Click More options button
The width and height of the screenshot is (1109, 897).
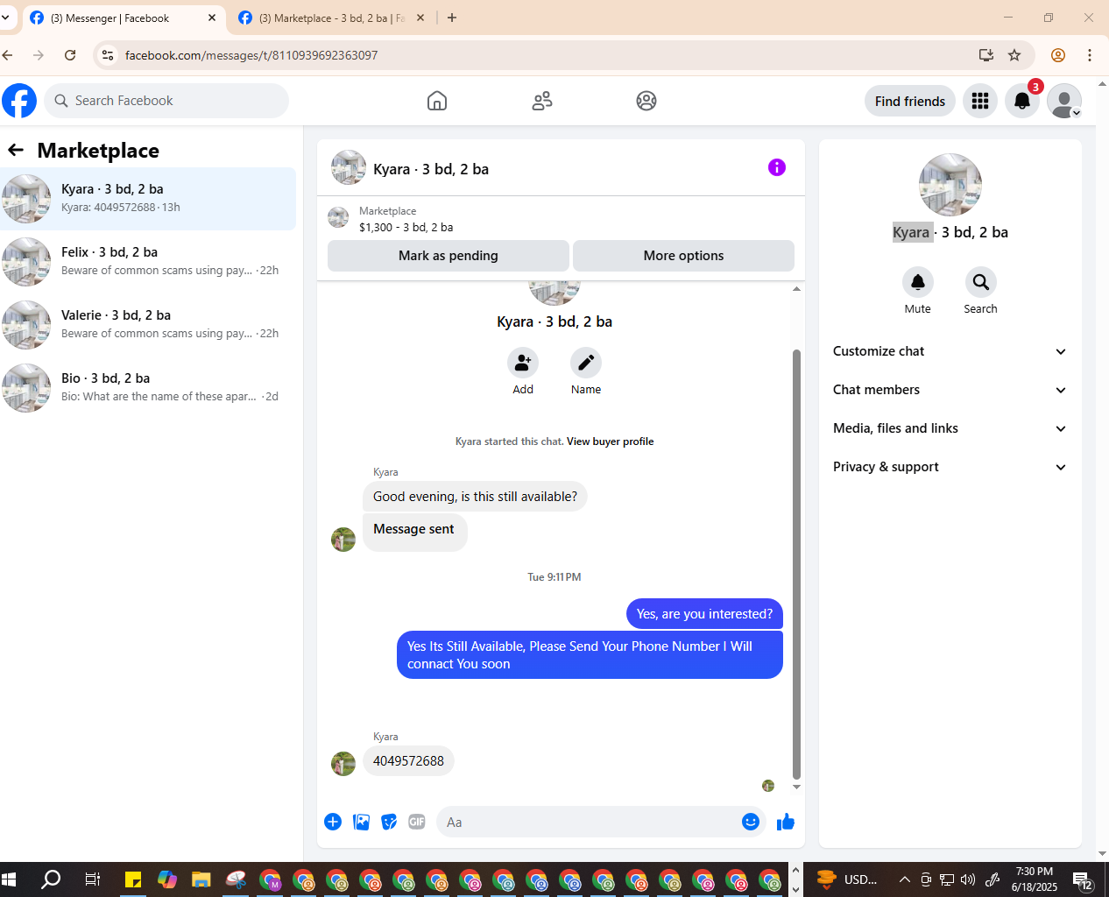(x=683, y=256)
